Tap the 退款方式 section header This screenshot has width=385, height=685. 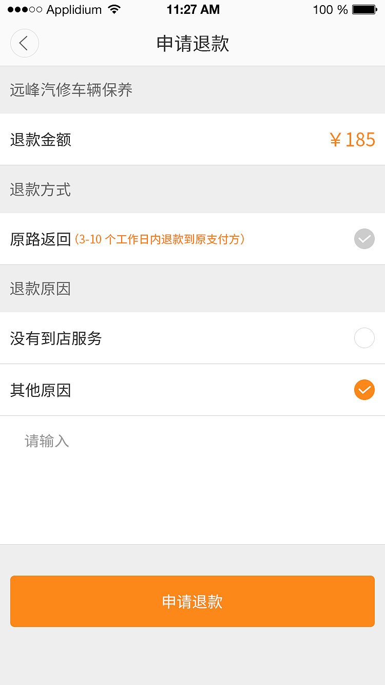[x=41, y=189]
